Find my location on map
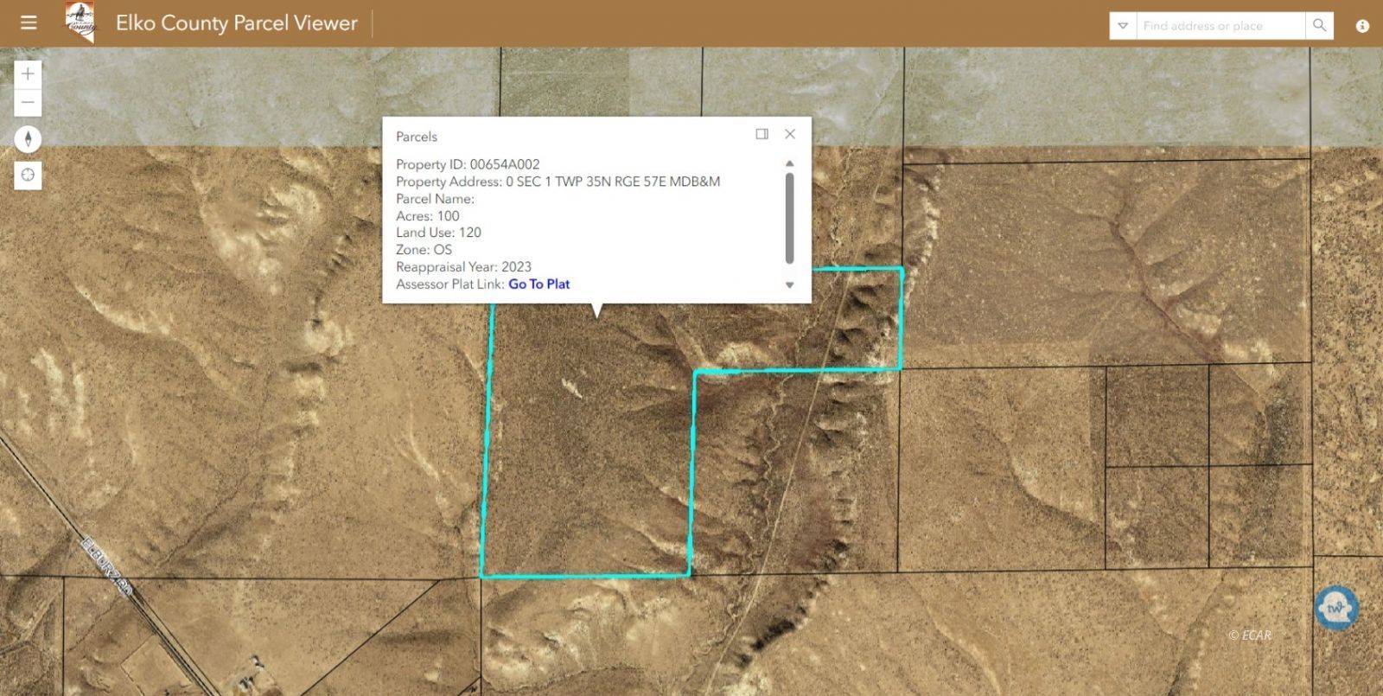Viewport: 1383px width, 696px height. [x=28, y=176]
